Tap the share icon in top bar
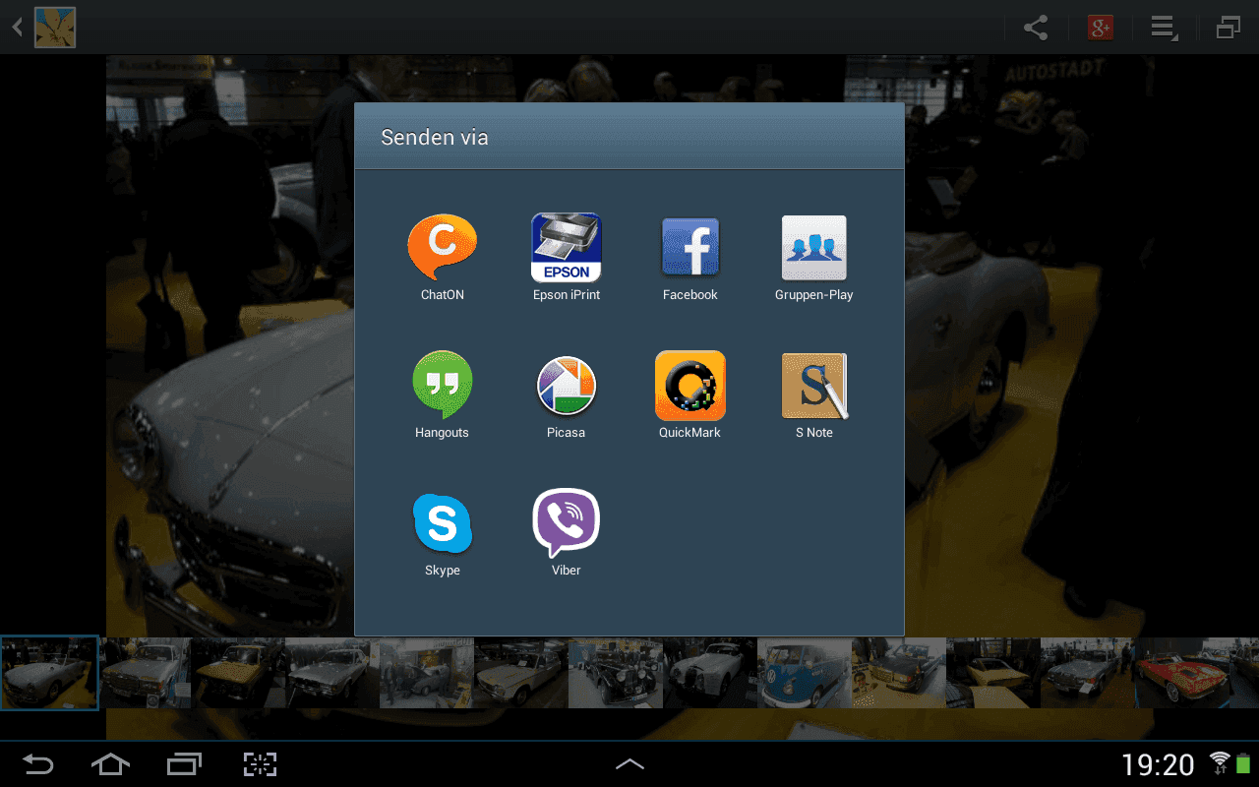 pos(1036,28)
